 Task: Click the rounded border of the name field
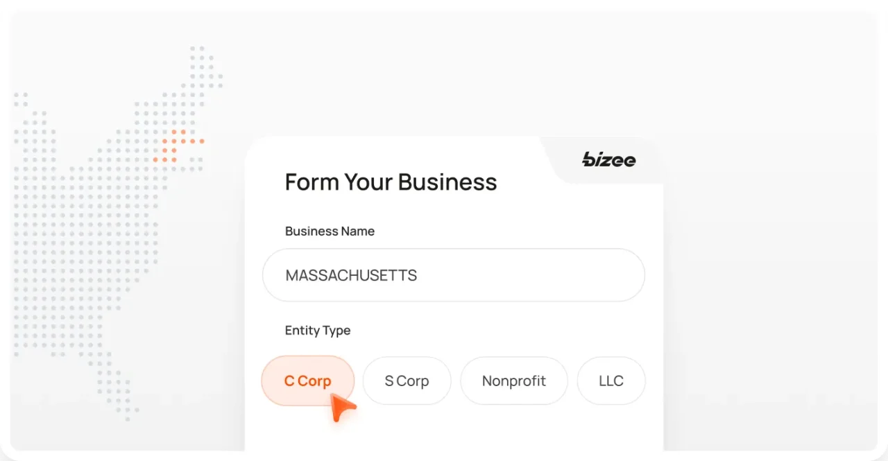pos(453,250)
